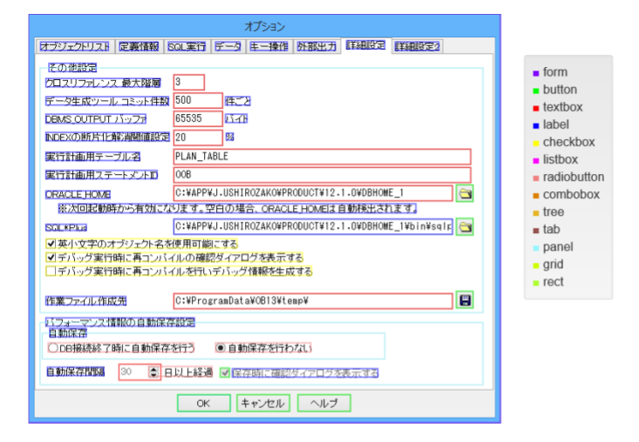
Task: Increase 自動保存間隔 spinner value
Action: 153,370
